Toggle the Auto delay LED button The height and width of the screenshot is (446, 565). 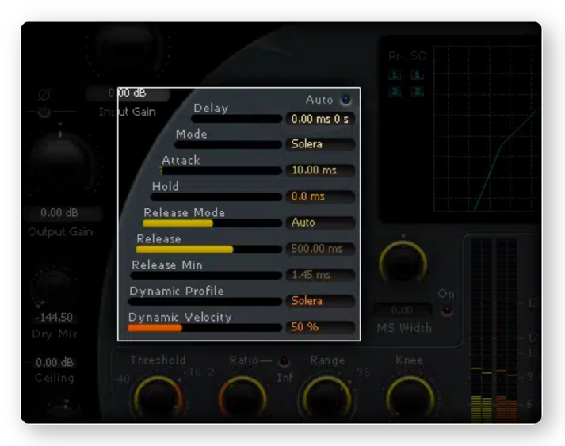(346, 100)
